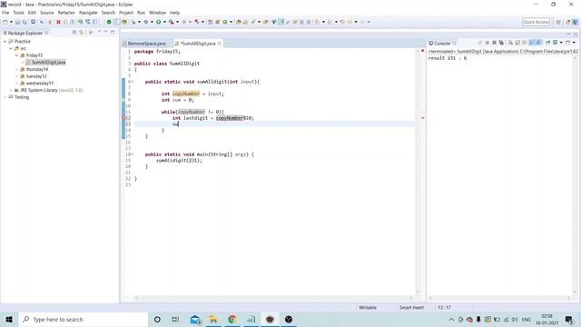Open File Explorer from the taskbar
Image resolution: width=581 pixels, height=327 pixels.
click(213, 319)
